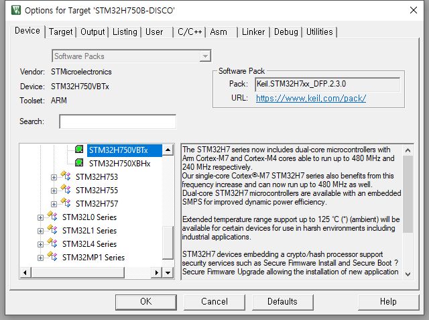This screenshot has height=320, width=429.
Task: Confirm with the OK button
Action: click(146, 302)
